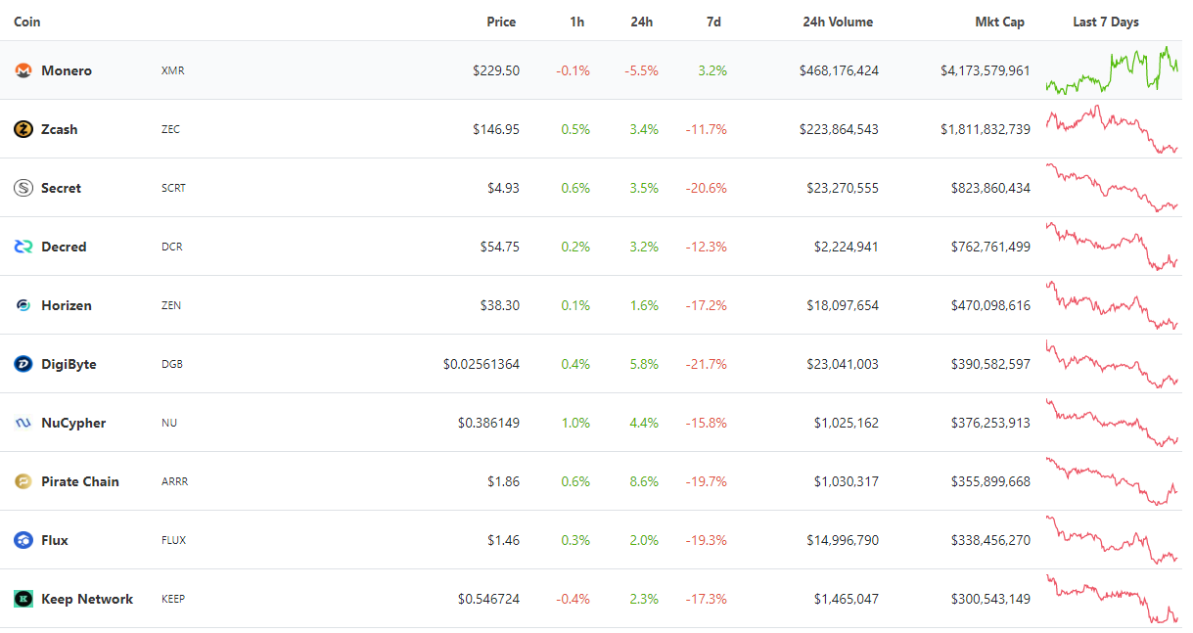Click the SCRT ticker symbol
1193x633 pixels.
coord(173,188)
